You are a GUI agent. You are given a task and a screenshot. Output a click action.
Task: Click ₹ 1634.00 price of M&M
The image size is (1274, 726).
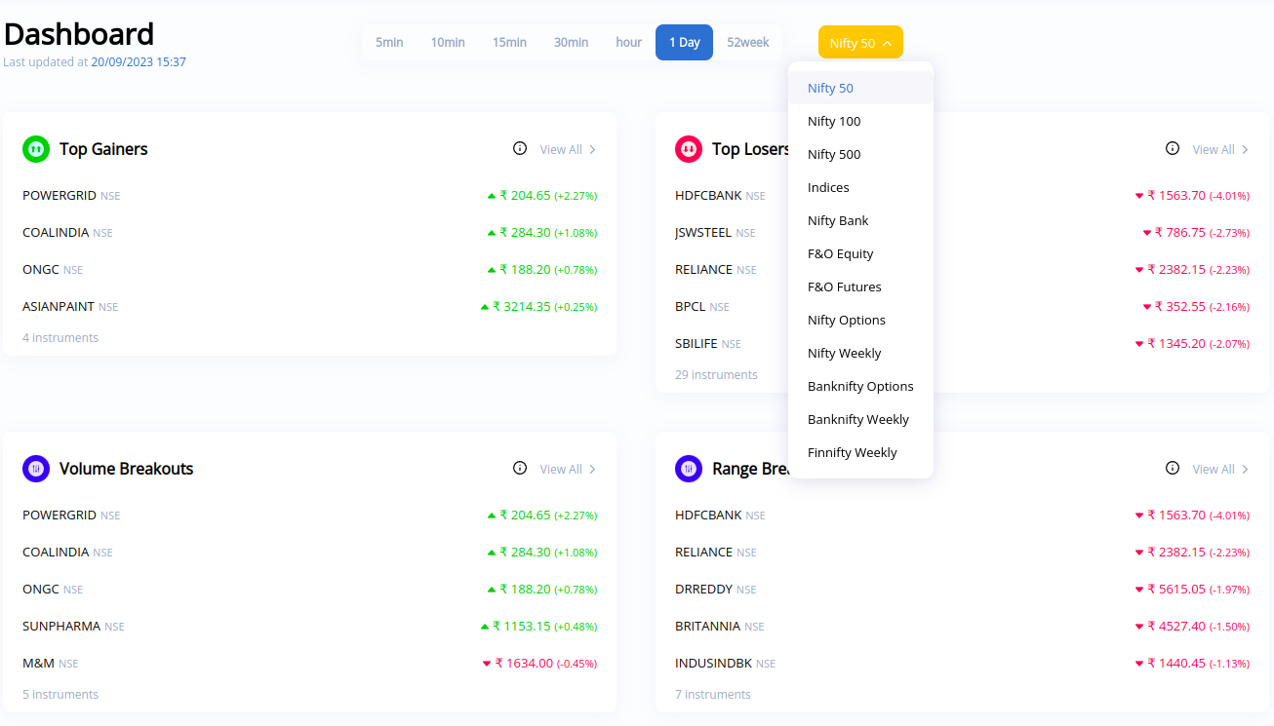pos(525,663)
